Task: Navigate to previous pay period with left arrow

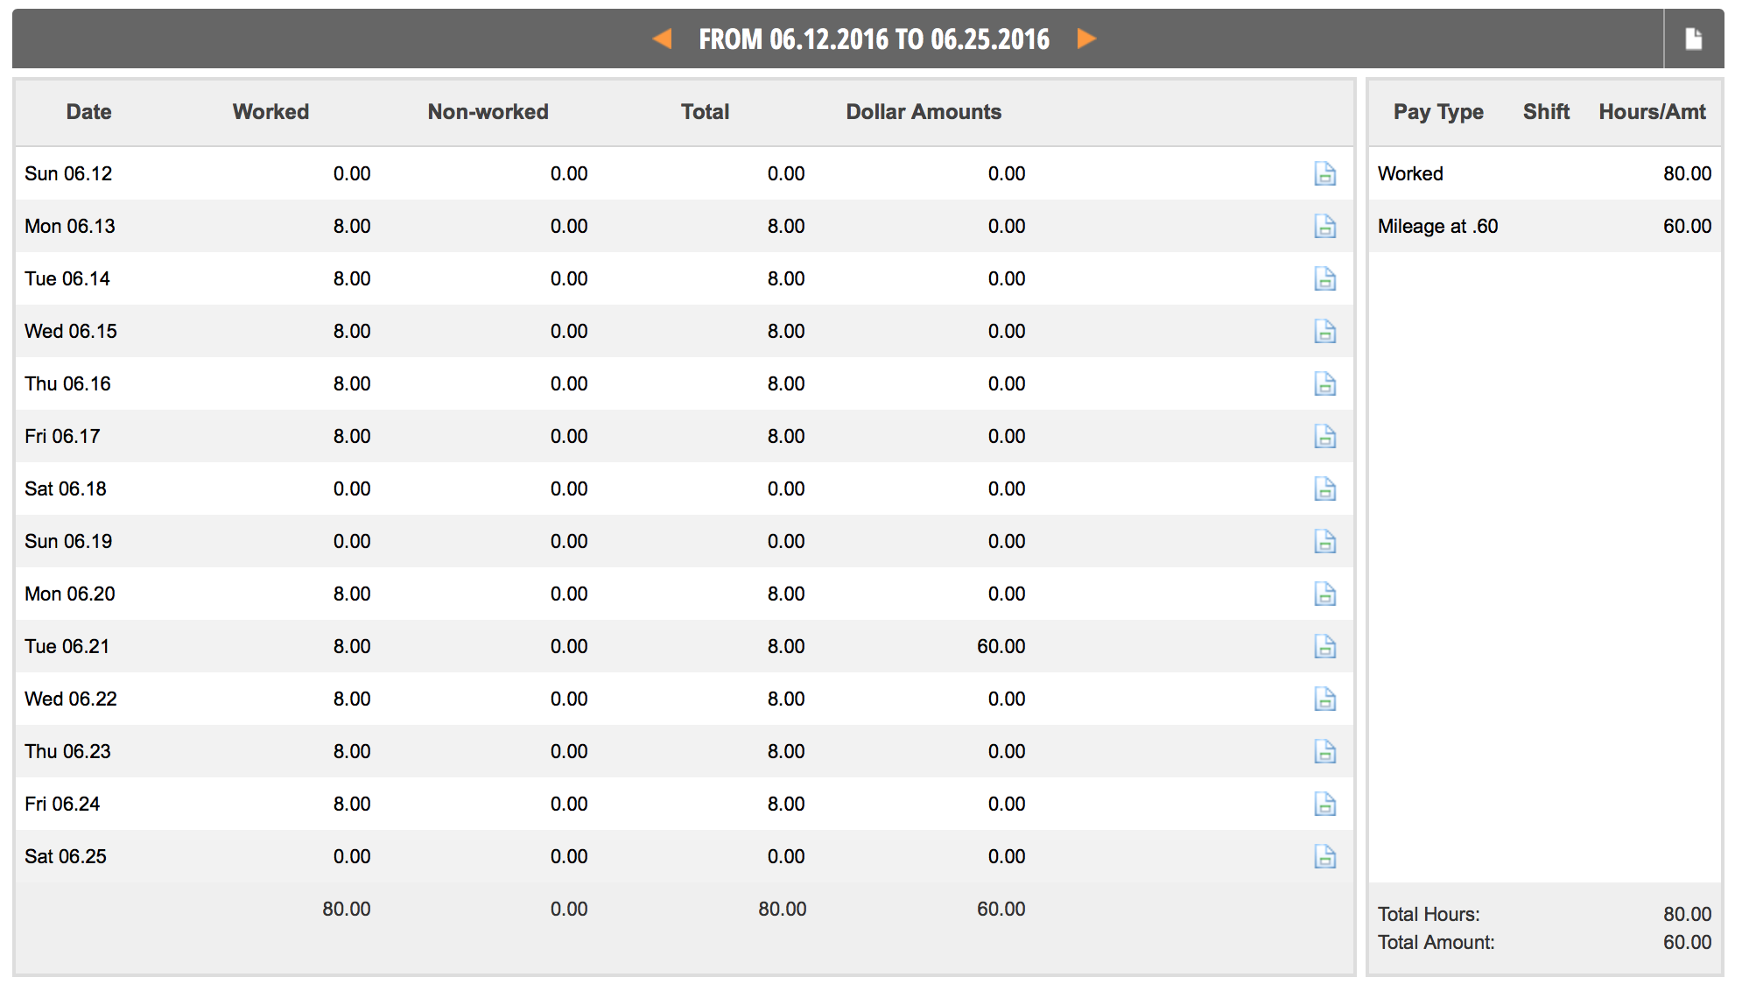Action: point(662,39)
